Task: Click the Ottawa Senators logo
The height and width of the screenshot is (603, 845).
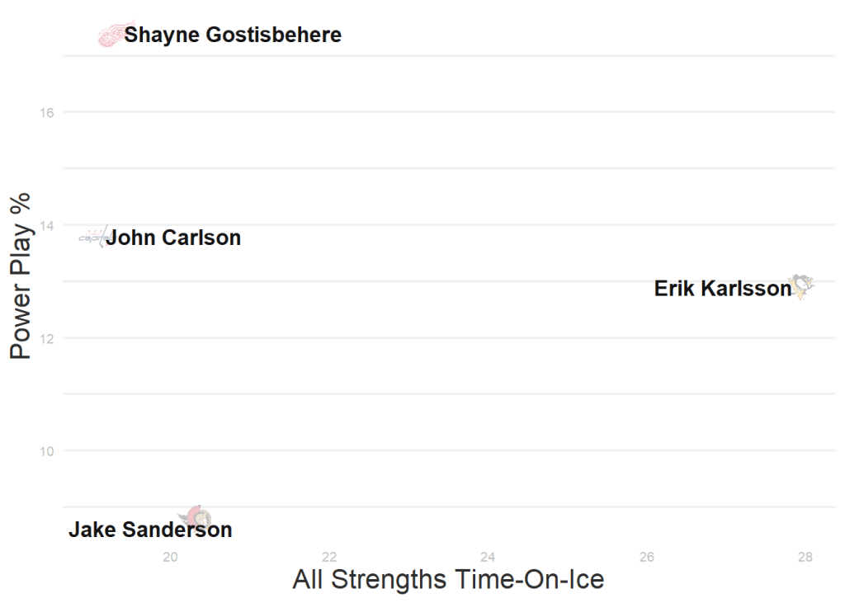Action: pyautogui.click(x=197, y=518)
